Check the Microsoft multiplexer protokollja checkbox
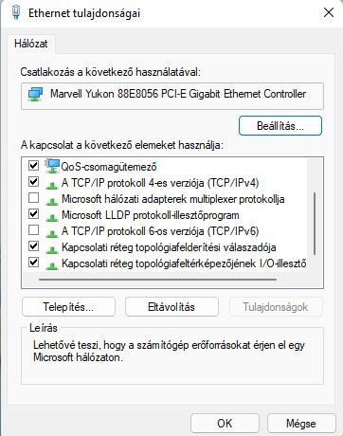The image size is (343, 436). point(33,198)
